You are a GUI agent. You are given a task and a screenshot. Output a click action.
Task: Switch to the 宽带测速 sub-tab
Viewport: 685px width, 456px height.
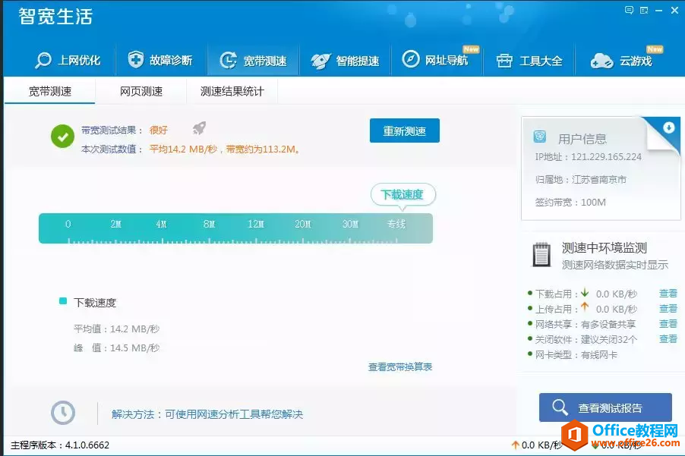(x=50, y=91)
